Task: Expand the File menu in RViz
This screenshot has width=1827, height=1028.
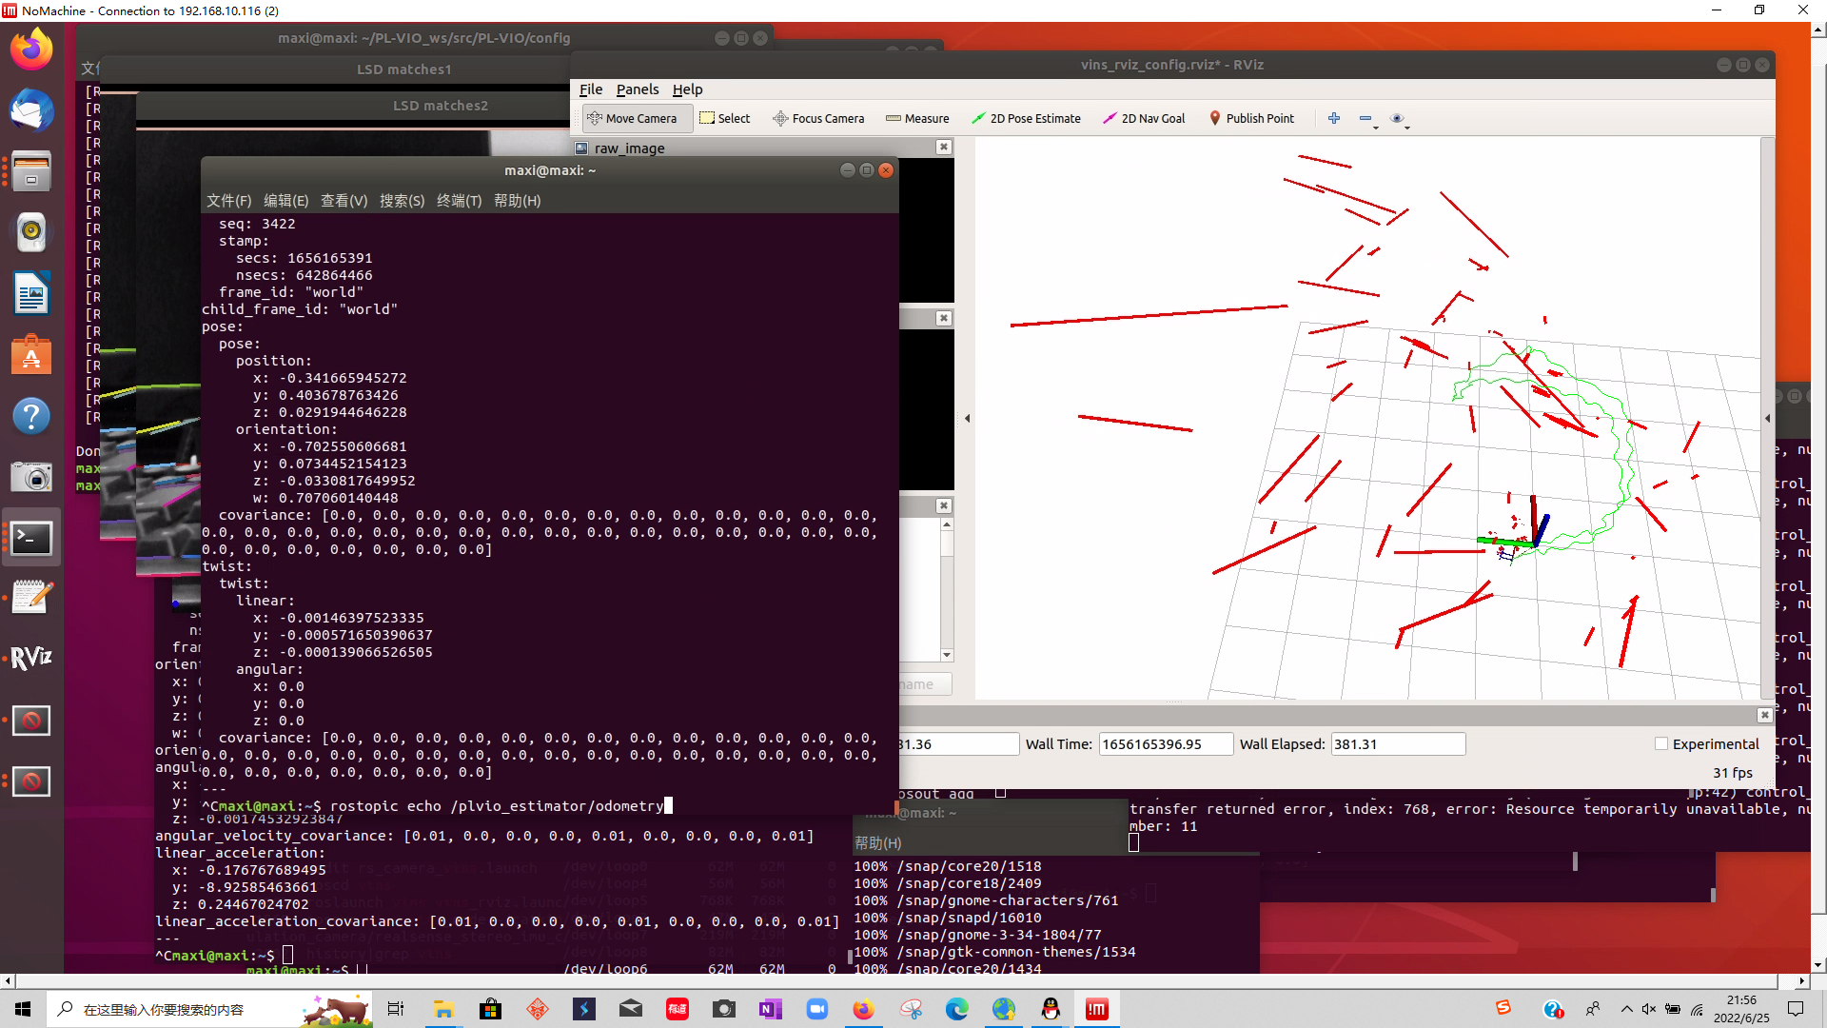Action: tap(590, 88)
